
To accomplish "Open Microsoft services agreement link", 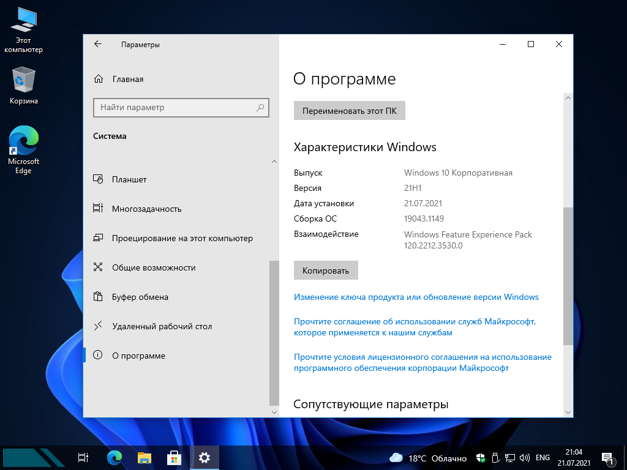I will (415, 327).
